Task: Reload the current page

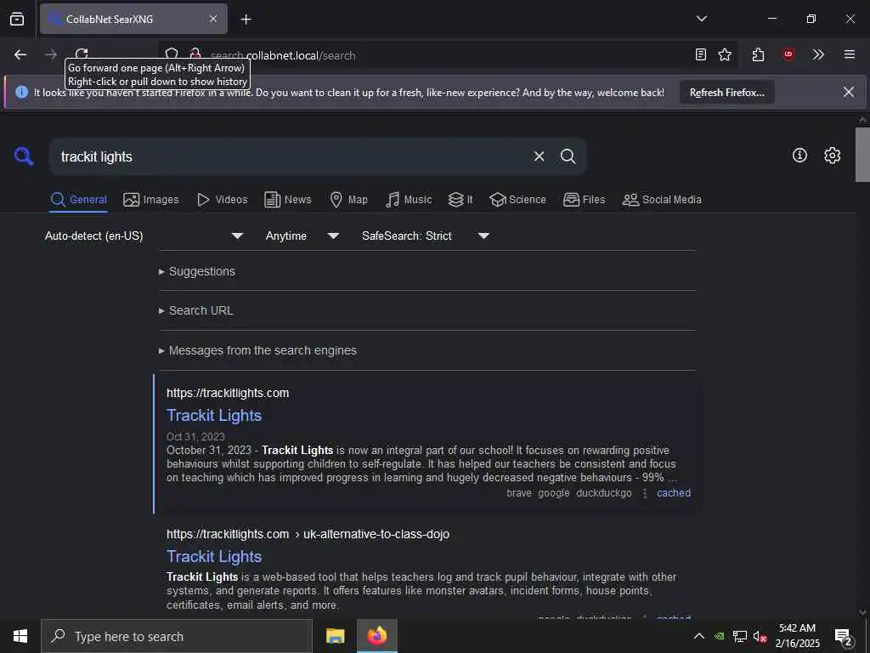Action: (82, 54)
